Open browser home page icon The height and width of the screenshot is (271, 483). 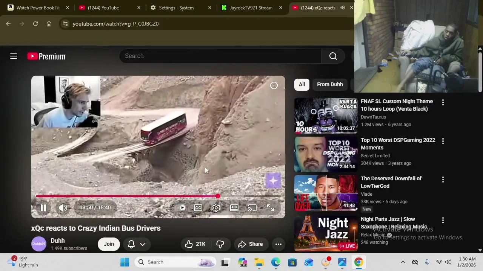click(x=49, y=24)
